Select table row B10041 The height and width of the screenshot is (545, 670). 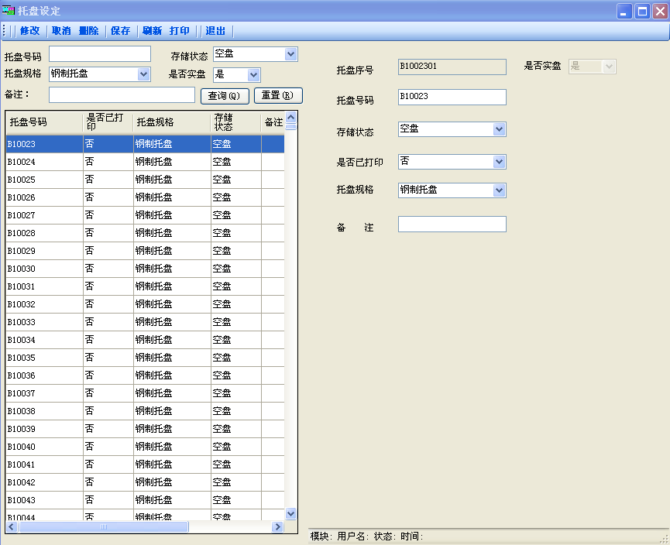click(146, 464)
